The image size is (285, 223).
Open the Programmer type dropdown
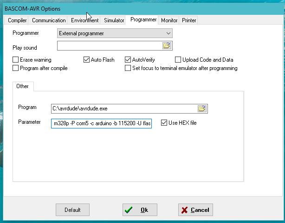(x=115, y=33)
